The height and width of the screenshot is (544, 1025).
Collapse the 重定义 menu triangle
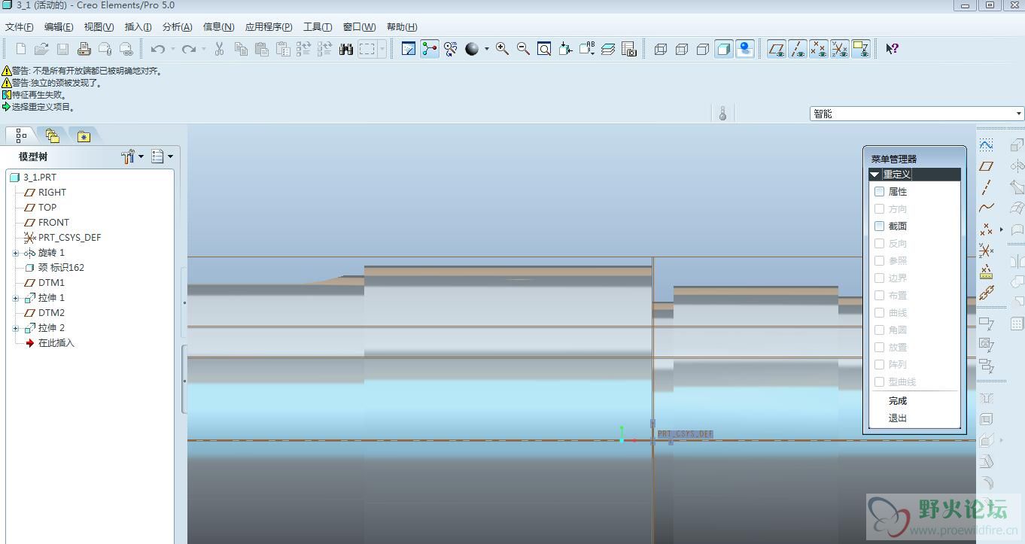pos(874,175)
